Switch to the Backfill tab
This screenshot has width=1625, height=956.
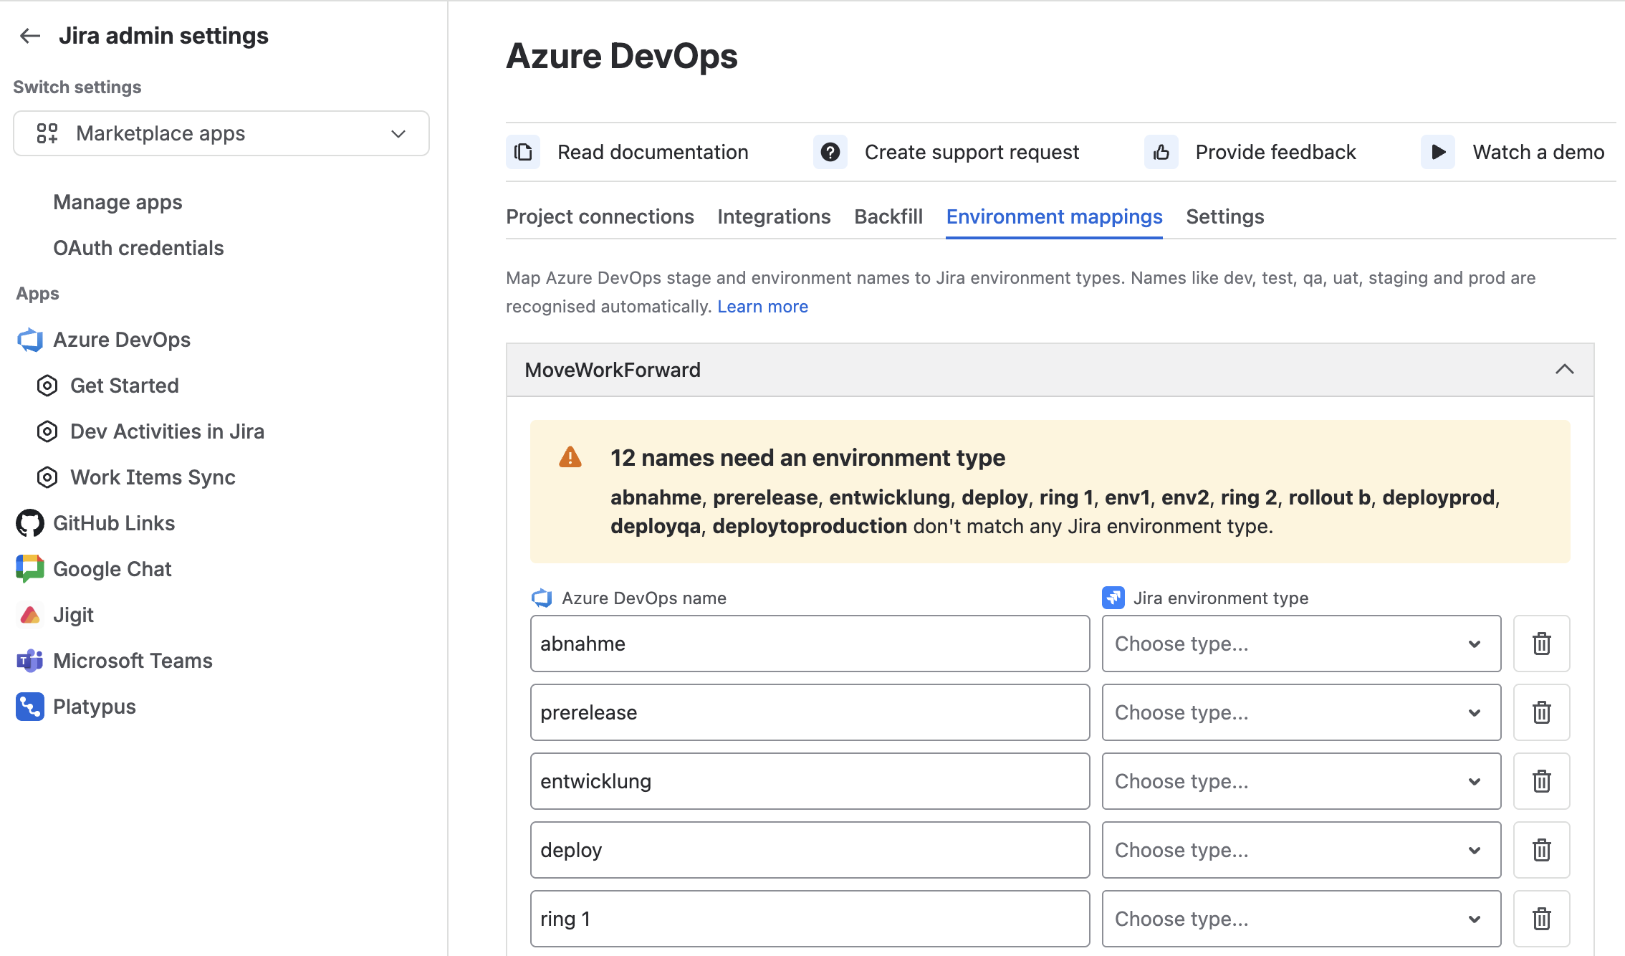click(888, 216)
